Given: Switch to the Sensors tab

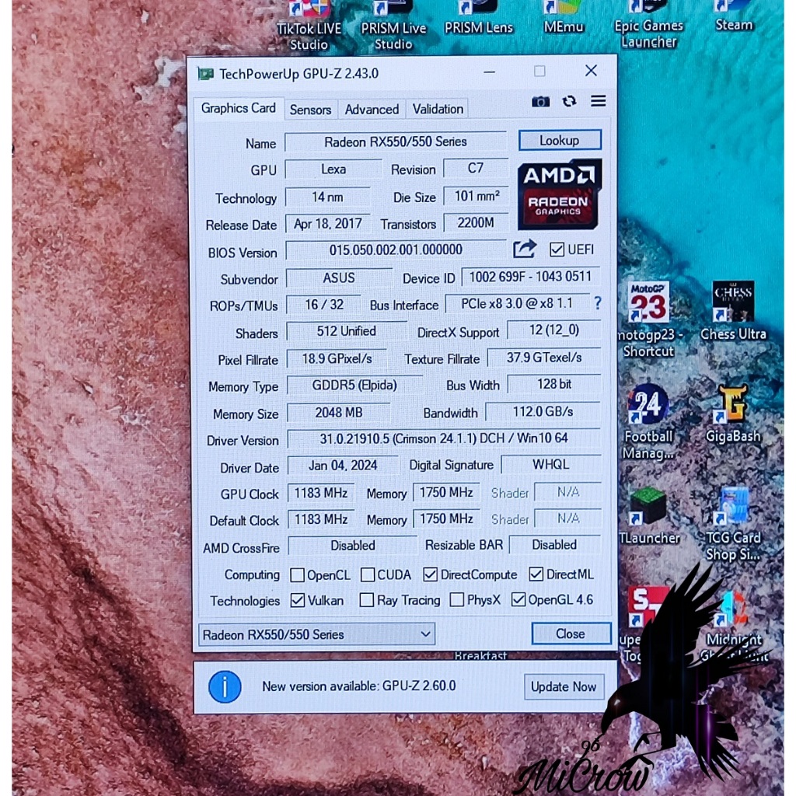Looking at the screenshot, I should 310,110.
